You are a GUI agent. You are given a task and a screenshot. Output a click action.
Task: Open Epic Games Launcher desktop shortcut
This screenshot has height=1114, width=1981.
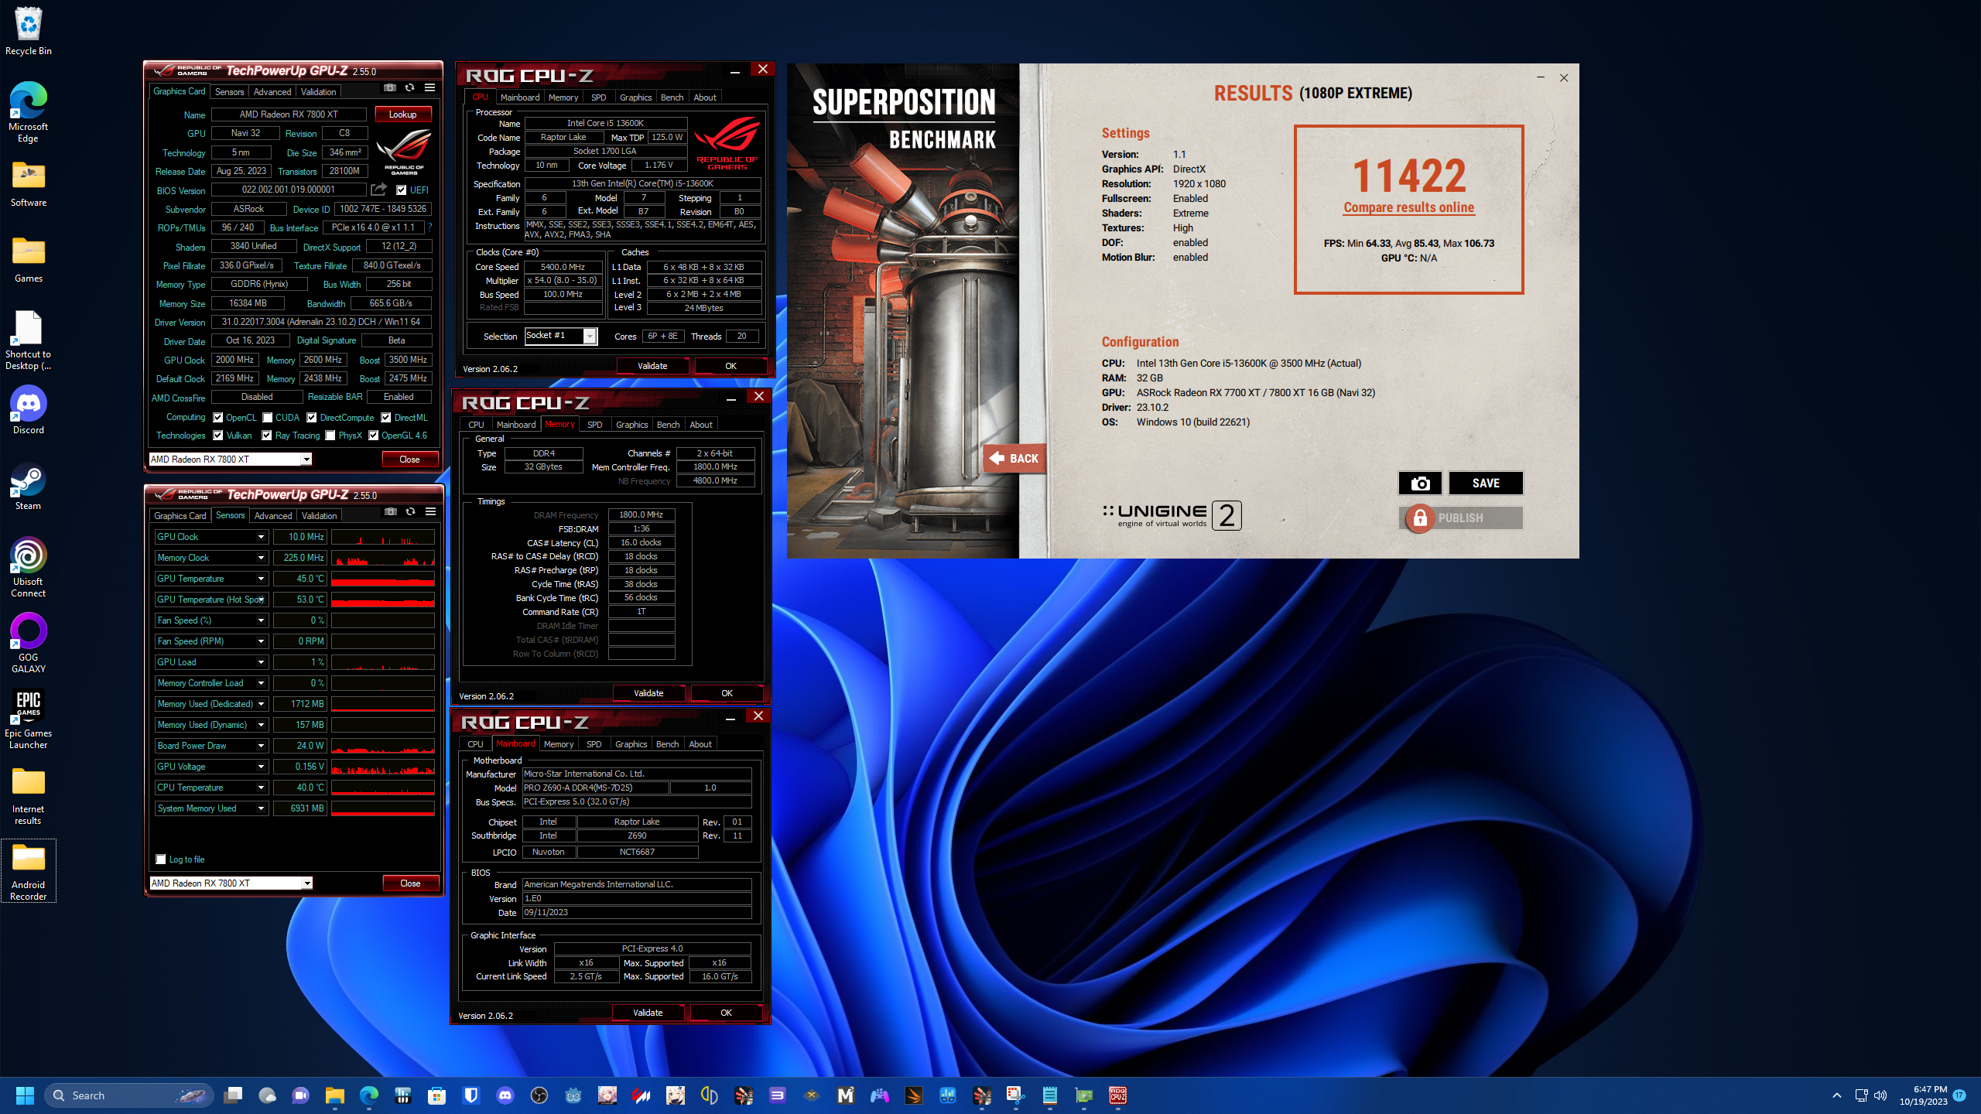tap(29, 719)
